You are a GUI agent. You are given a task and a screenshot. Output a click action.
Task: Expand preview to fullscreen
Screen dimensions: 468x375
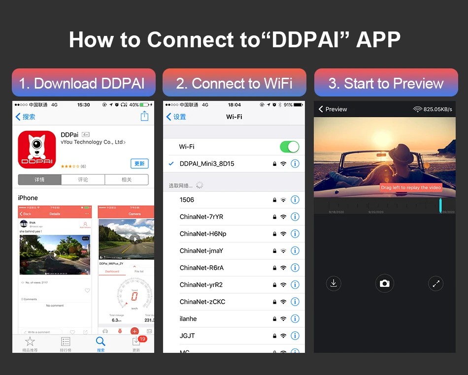click(436, 283)
